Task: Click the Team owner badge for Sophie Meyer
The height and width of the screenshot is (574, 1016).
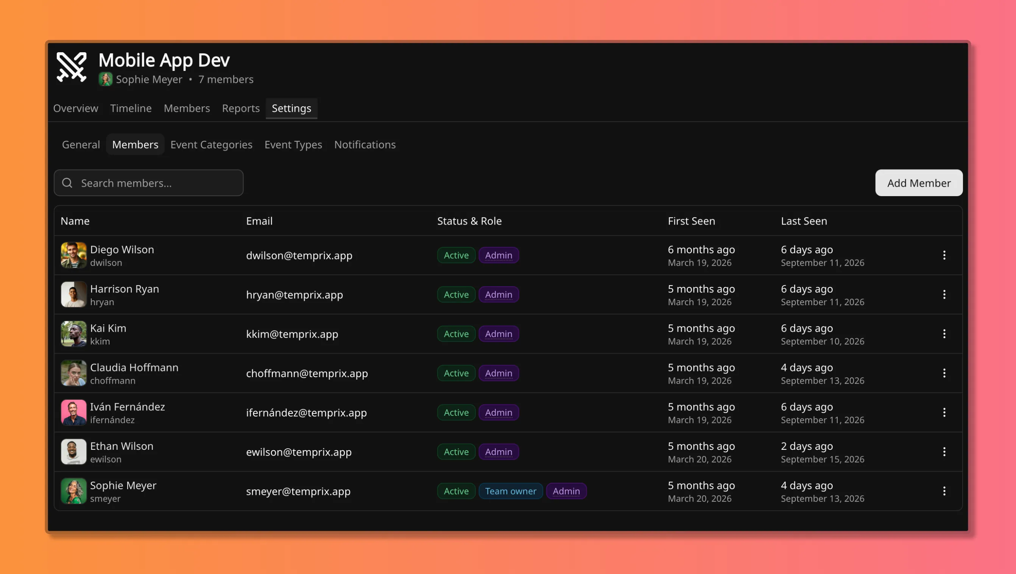Action: pos(511,491)
